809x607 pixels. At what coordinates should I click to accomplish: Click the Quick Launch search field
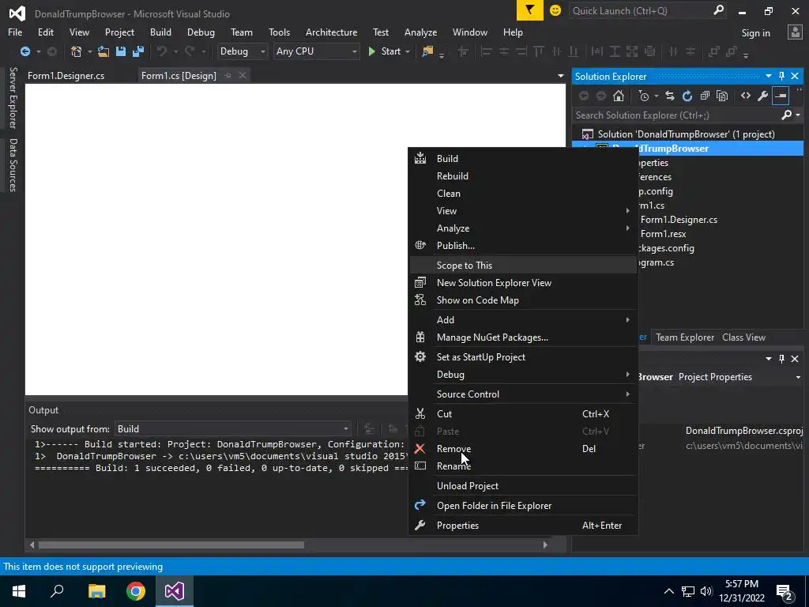[x=648, y=10]
